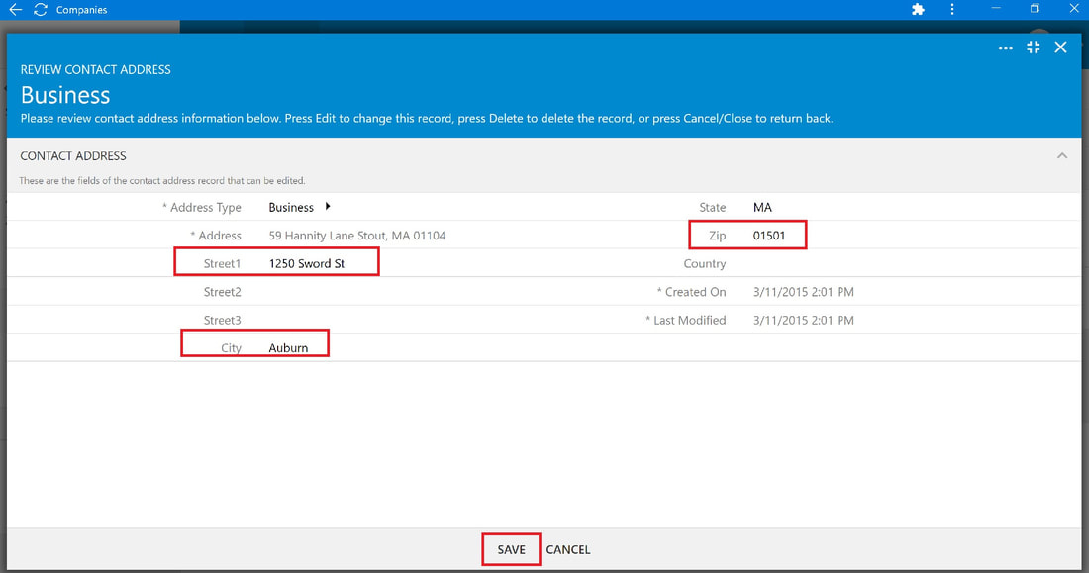Open the dialog's three-dot more options
Viewport: 1089px width, 573px height.
[1005, 48]
